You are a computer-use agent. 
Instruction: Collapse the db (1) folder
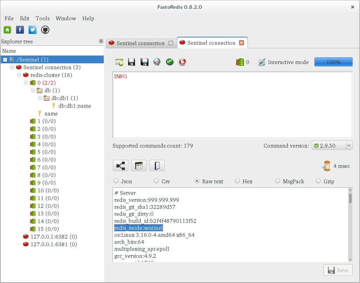33,91
